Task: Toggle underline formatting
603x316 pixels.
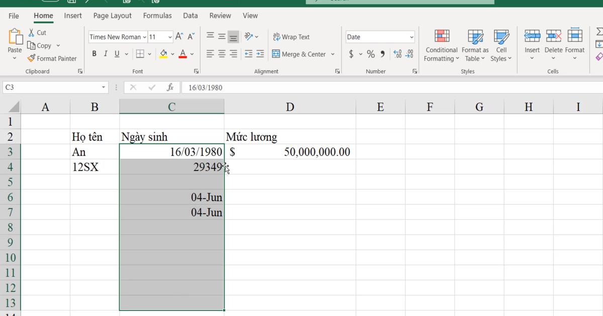Action: pyautogui.click(x=116, y=53)
